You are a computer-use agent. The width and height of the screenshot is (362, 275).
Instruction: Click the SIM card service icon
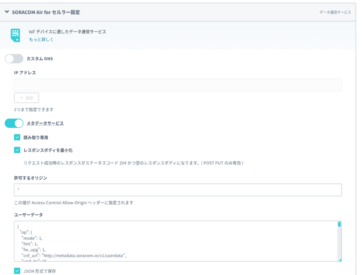click(15, 35)
